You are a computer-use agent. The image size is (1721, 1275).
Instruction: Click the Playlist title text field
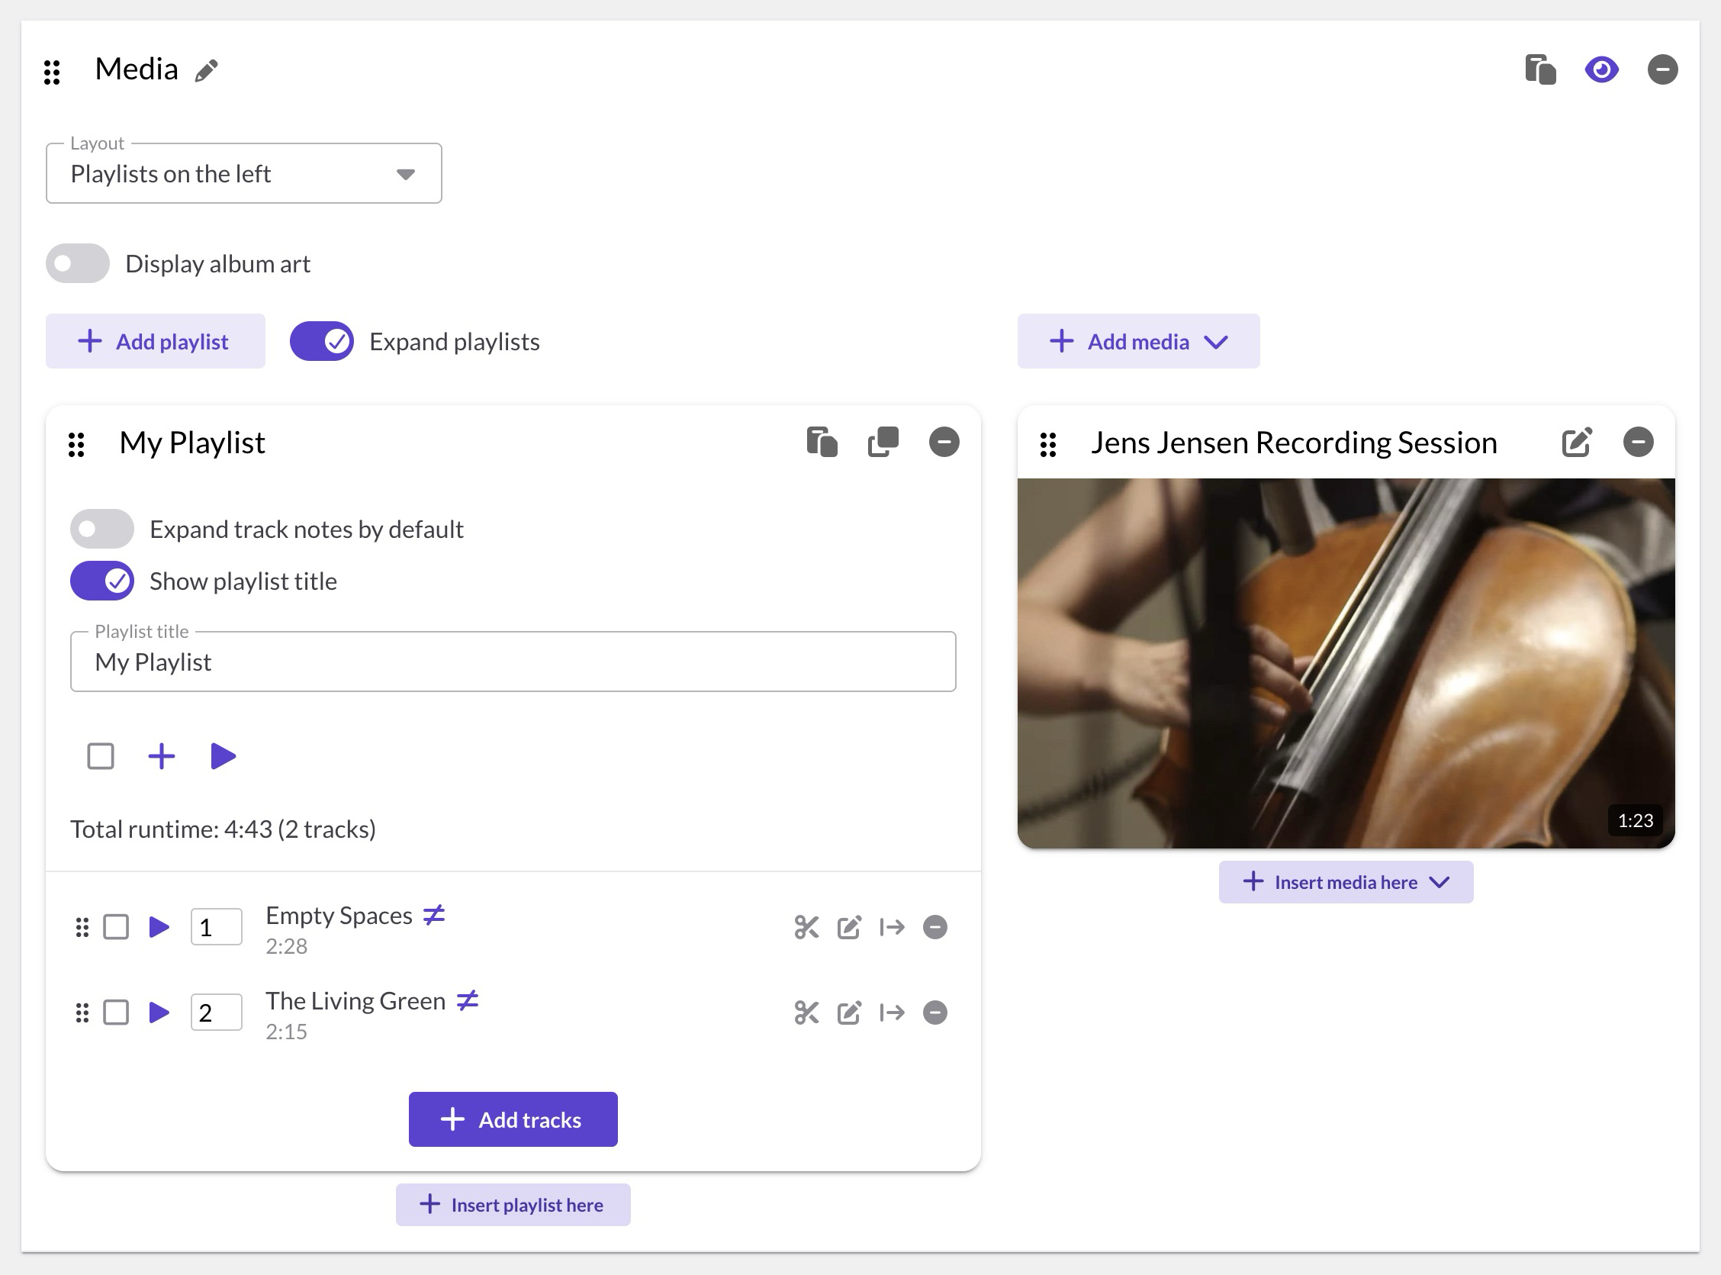[513, 662]
